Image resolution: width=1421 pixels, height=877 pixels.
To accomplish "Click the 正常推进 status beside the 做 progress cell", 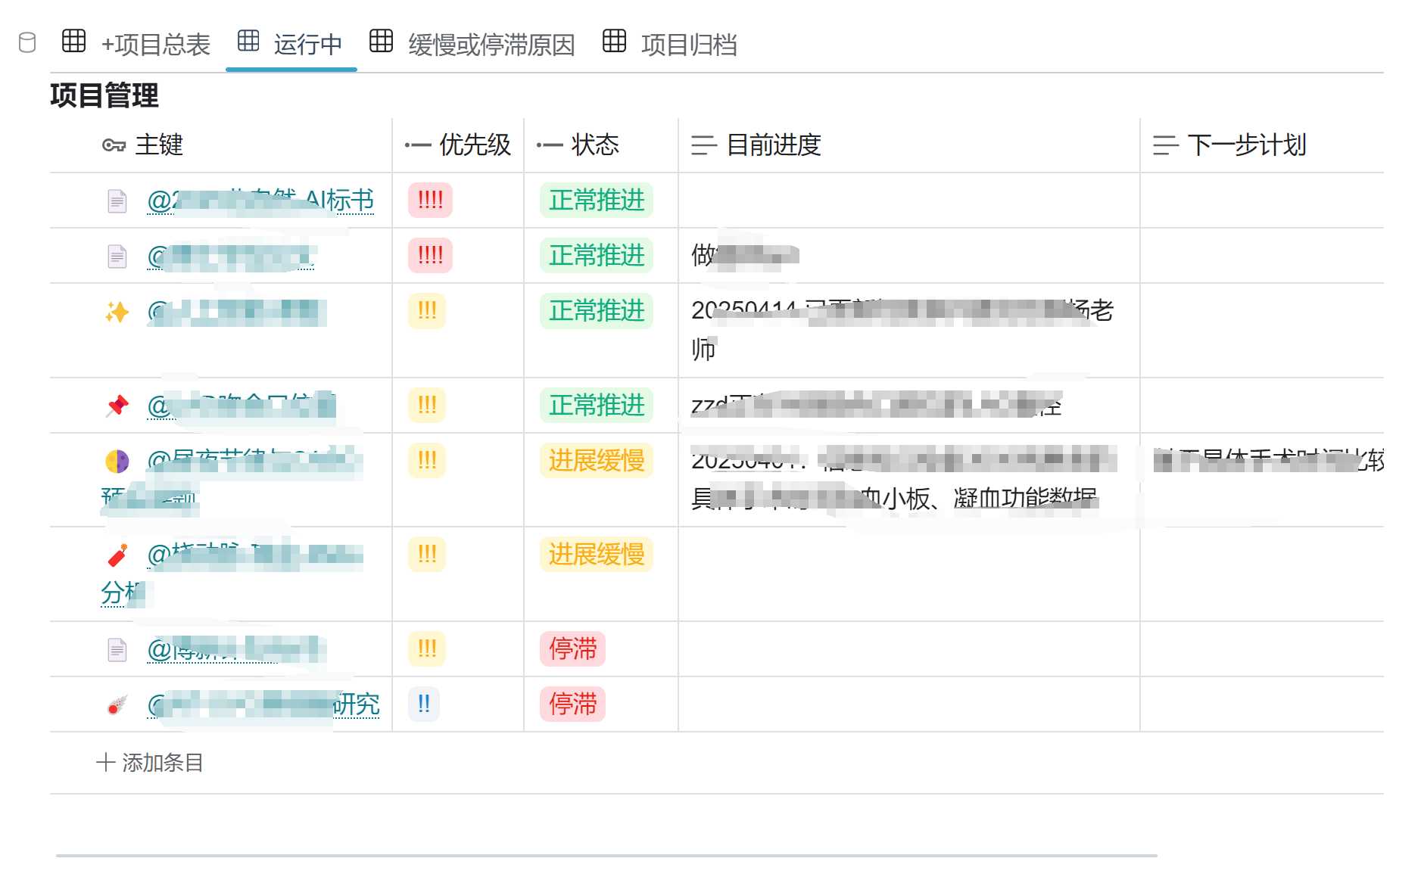I will 597,256.
